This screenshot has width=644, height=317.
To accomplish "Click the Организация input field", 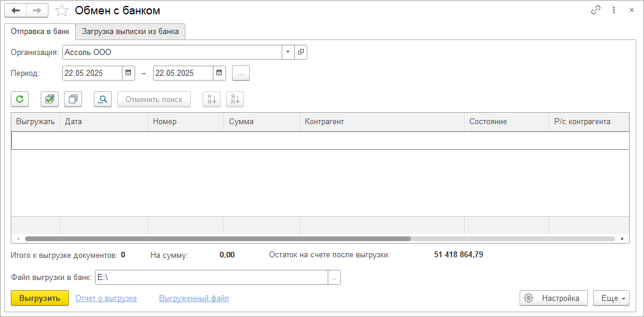I will click(172, 52).
